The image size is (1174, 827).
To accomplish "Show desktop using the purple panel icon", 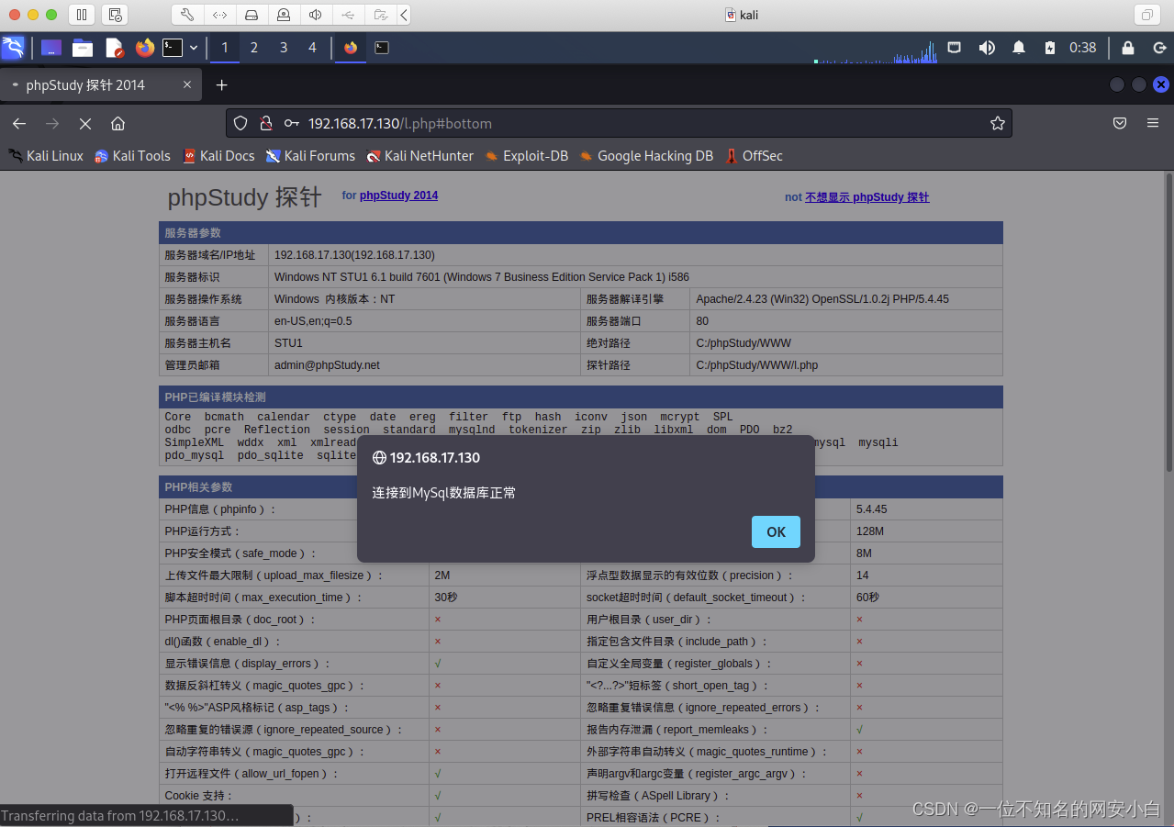I will pos(51,48).
